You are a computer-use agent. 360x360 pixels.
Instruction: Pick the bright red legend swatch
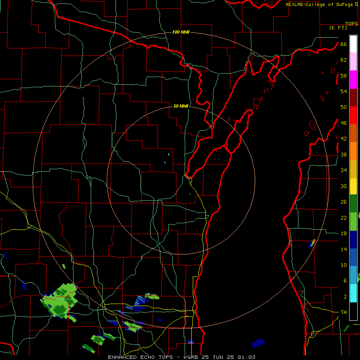353,115
